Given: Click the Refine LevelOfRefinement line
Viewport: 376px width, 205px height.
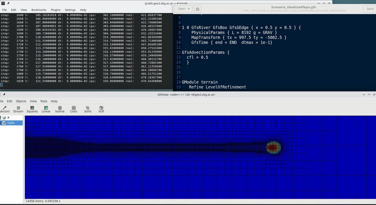Looking at the screenshot, I should pyautogui.click(x=217, y=87).
